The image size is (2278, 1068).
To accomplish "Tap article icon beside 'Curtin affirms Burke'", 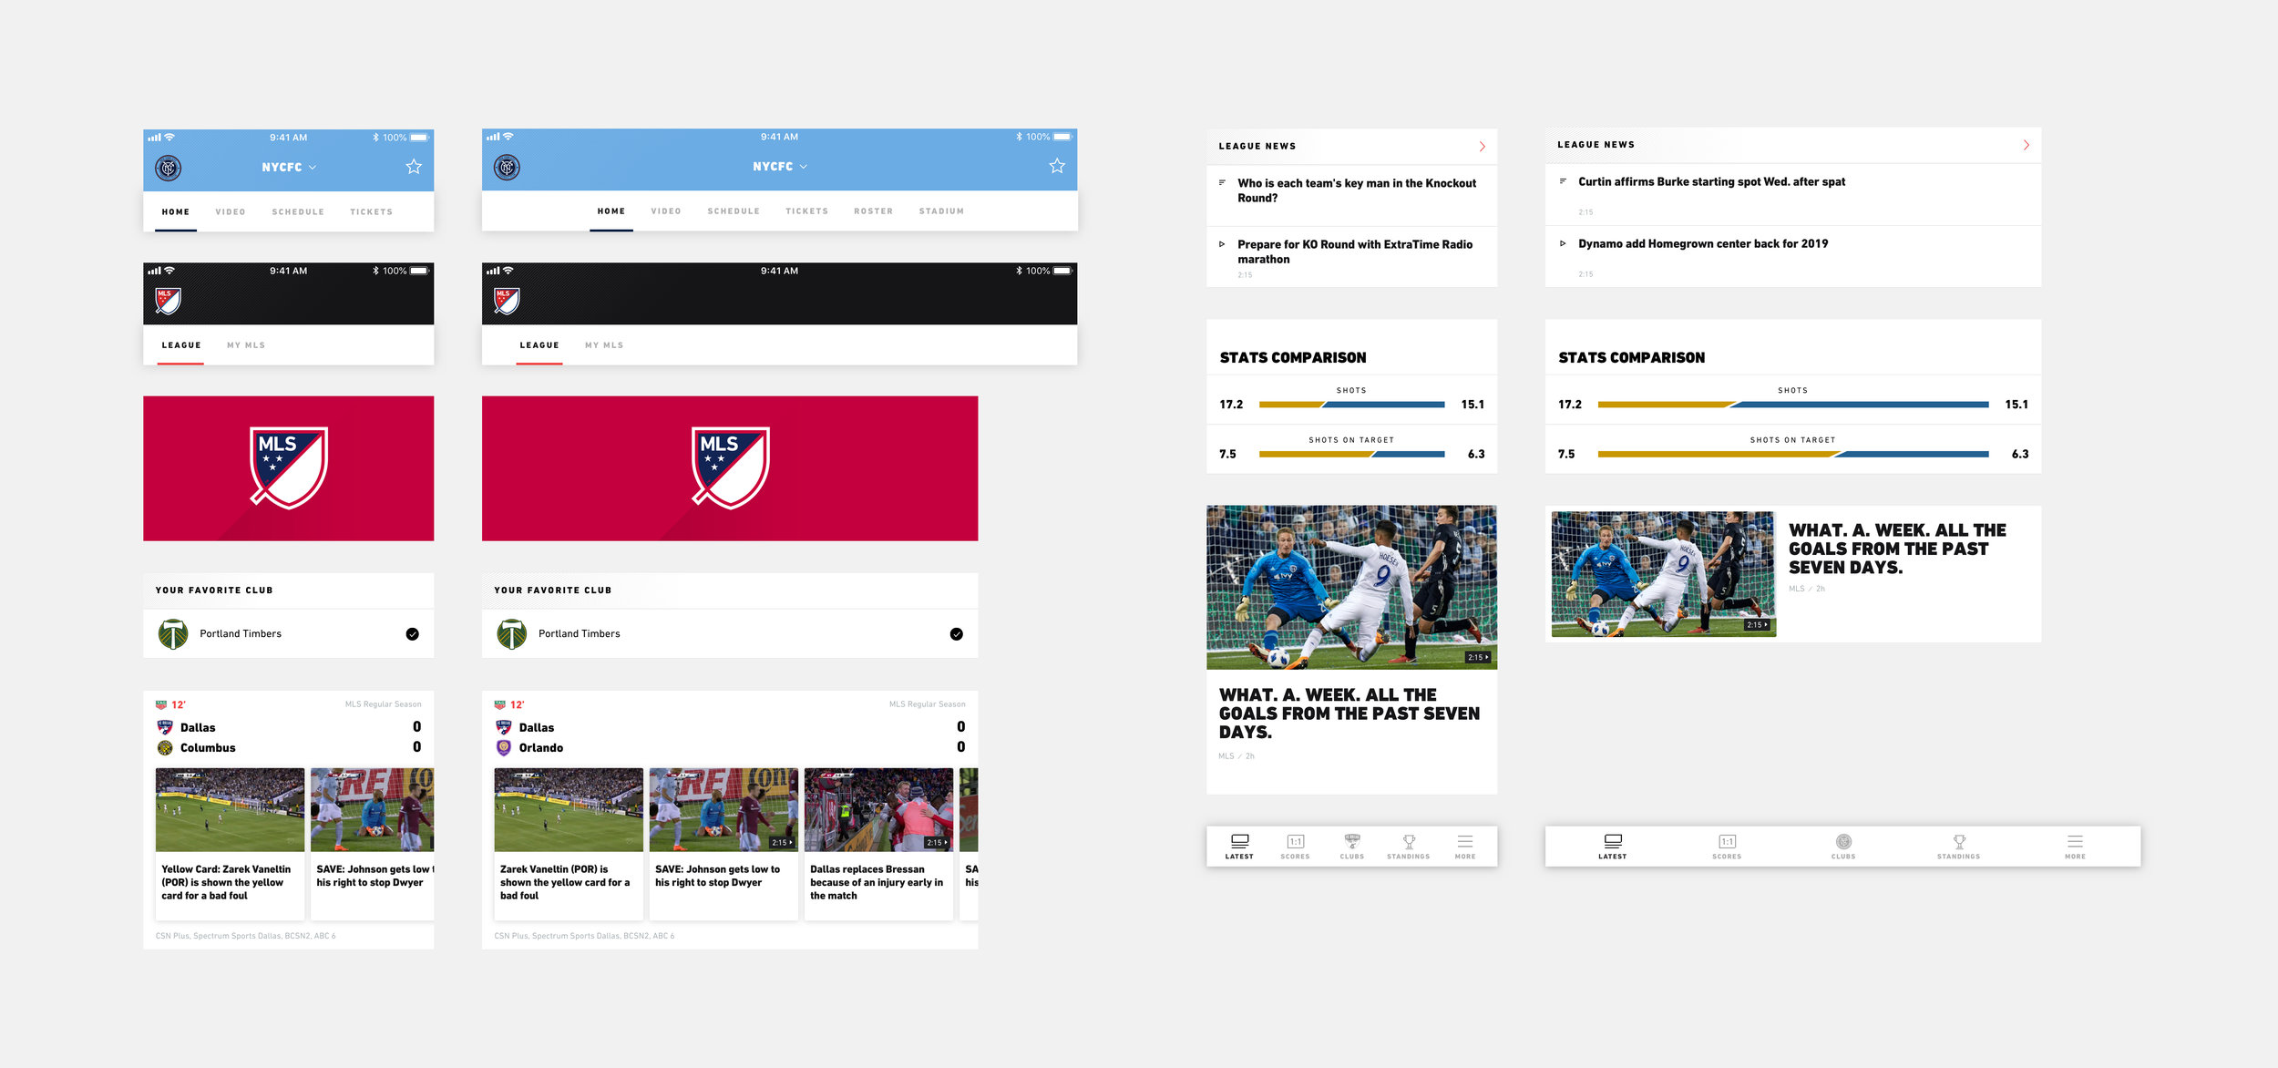I will pyautogui.click(x=1563, y=181).
